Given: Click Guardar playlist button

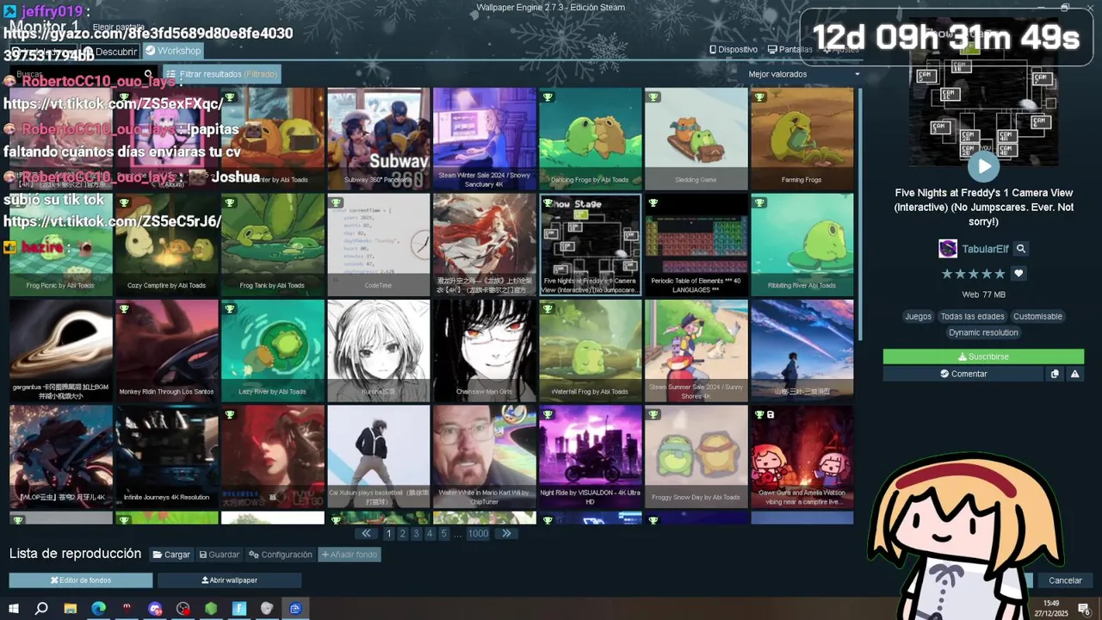Looking at the screenshot, I should [x=219, y=555].
